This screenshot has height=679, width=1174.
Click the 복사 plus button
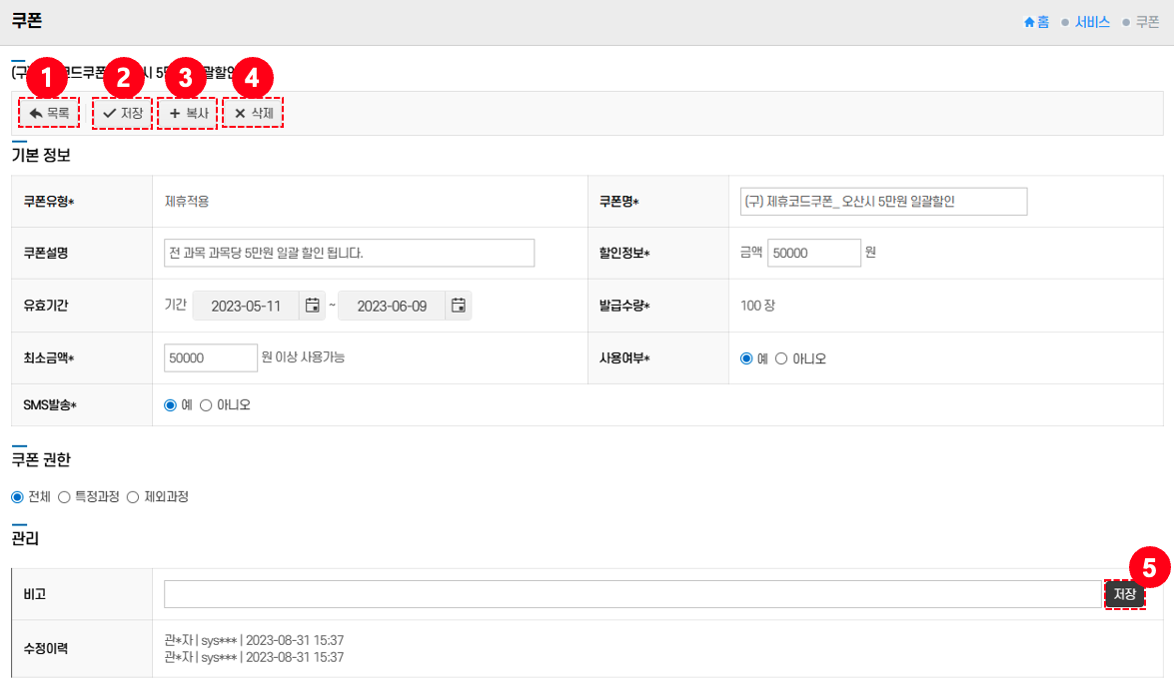(x=188, y=114)
